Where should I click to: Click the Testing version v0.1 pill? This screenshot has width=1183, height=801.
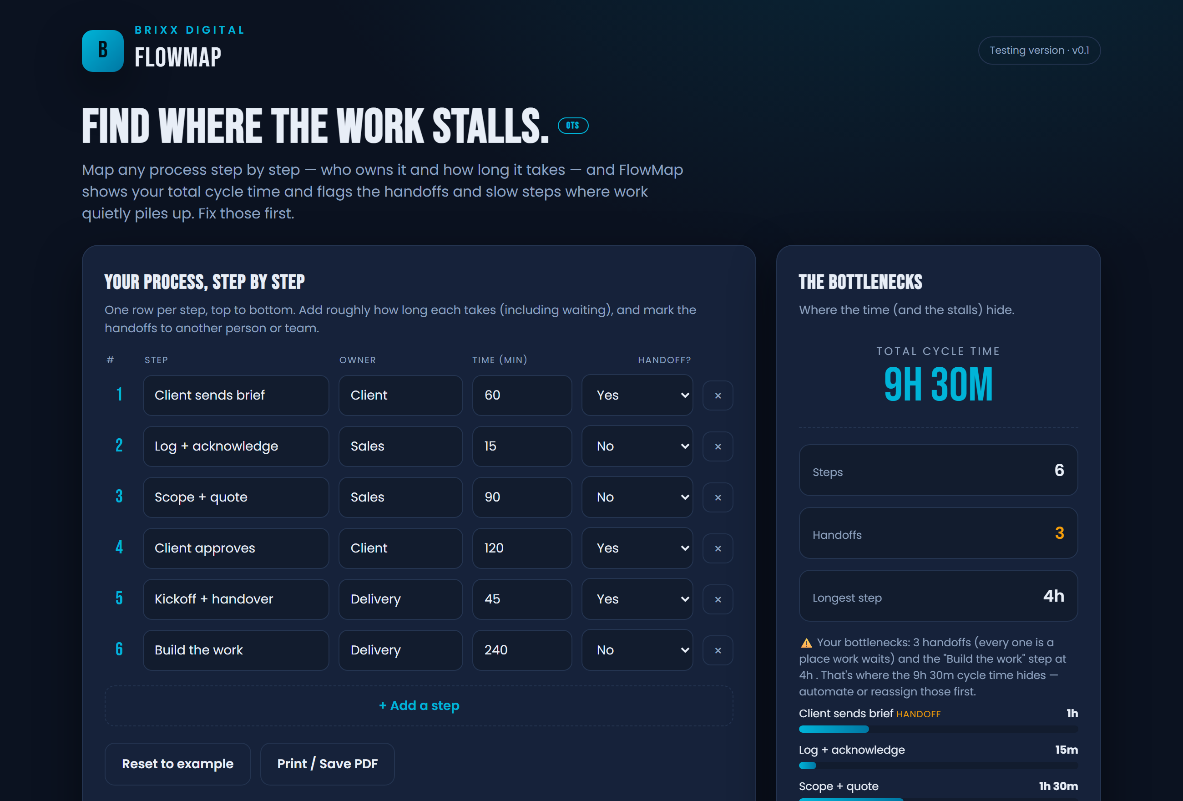click(1039, 51)
